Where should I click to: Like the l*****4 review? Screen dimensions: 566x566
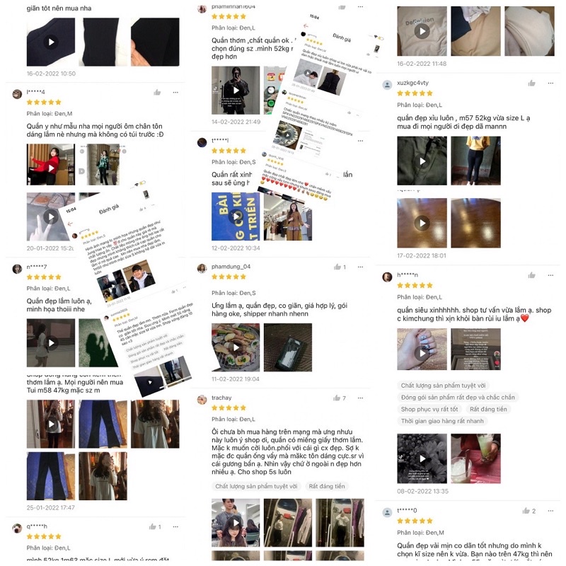pyautogui.click(x=157, y=93)
